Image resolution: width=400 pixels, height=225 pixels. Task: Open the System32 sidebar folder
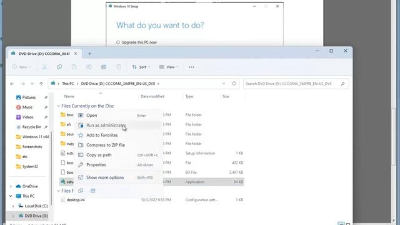point(27,166)
